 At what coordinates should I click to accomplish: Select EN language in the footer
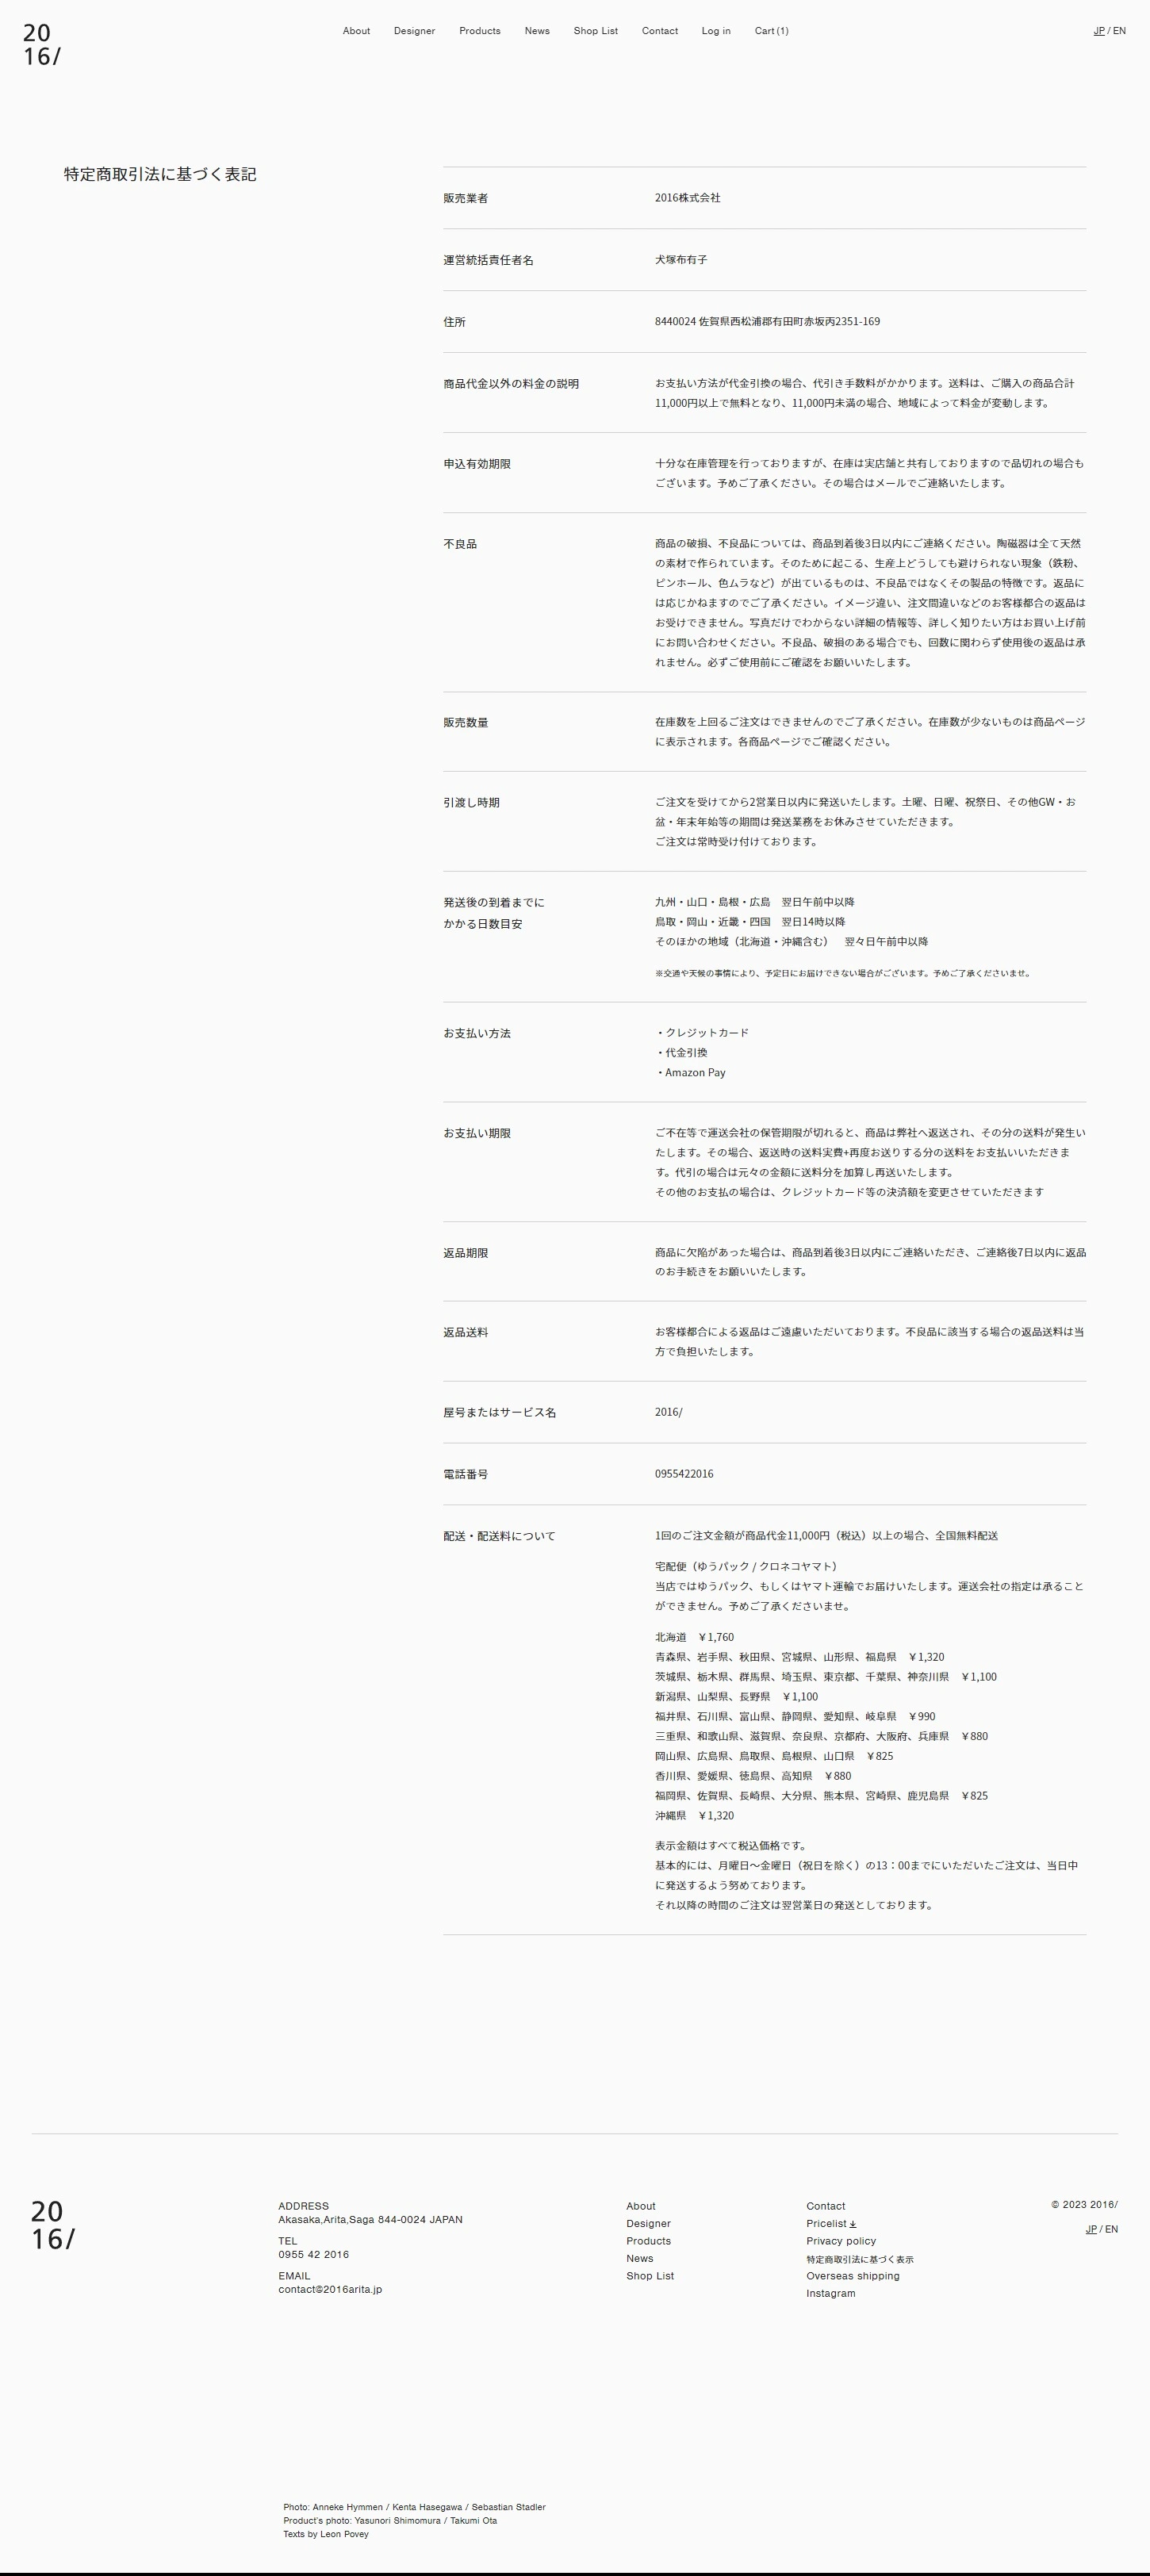pos(1111,2229)
